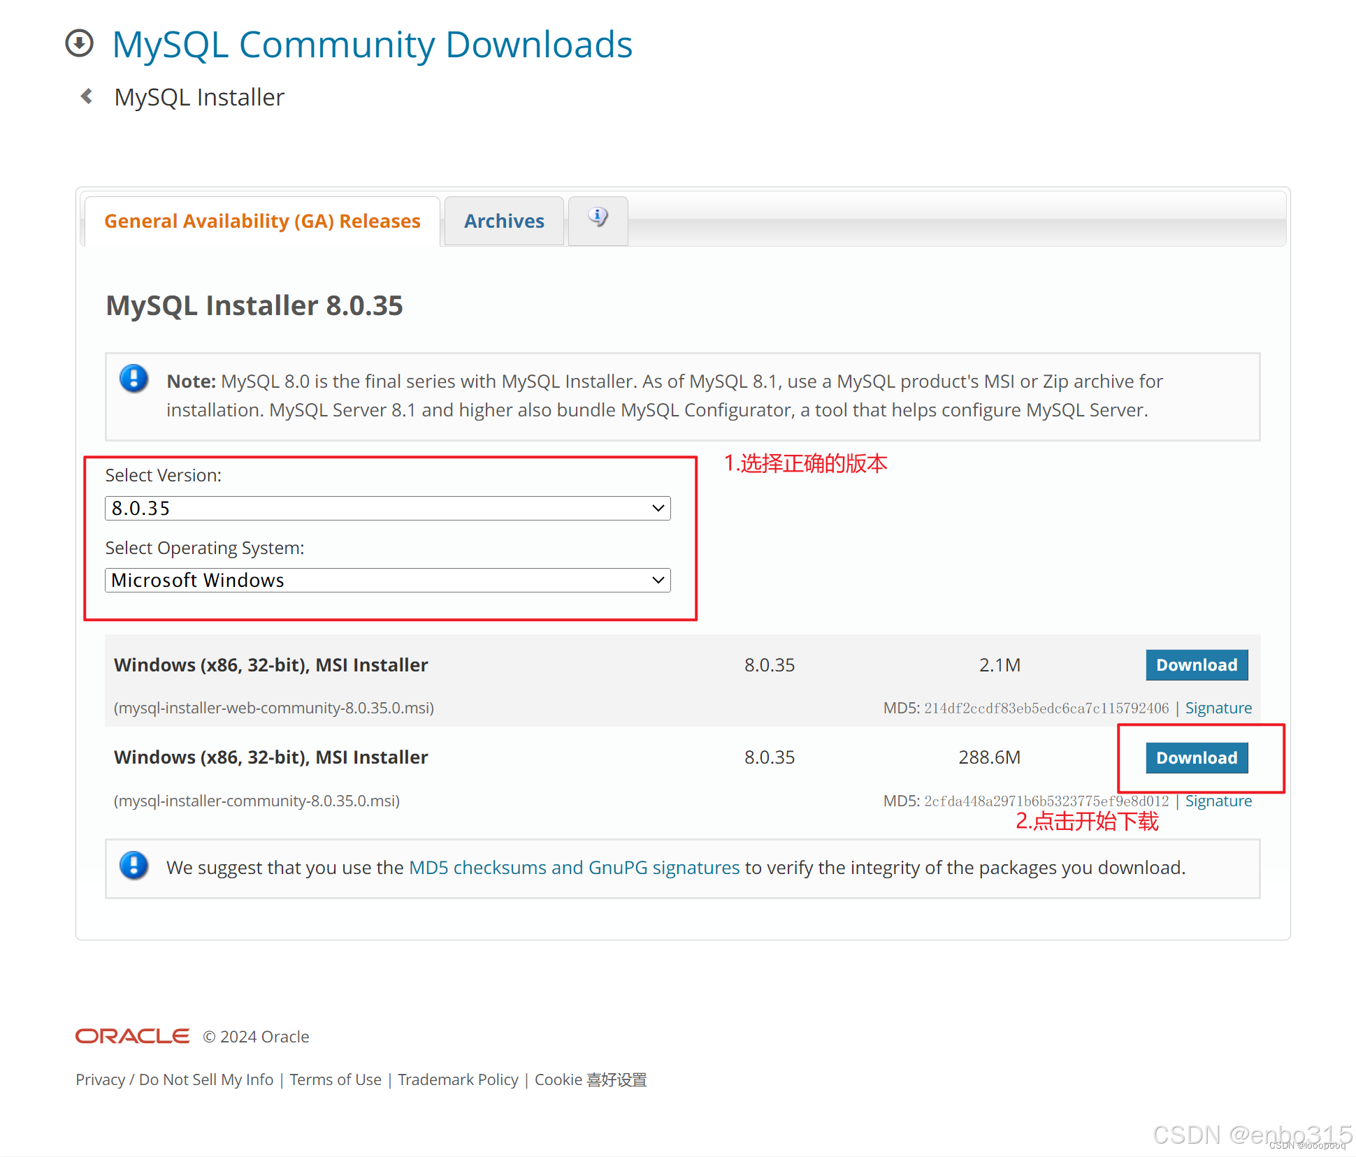Select General Availability (GA) Releases tab
This screenshot has height=1157, width=1356.
[262, 221]
